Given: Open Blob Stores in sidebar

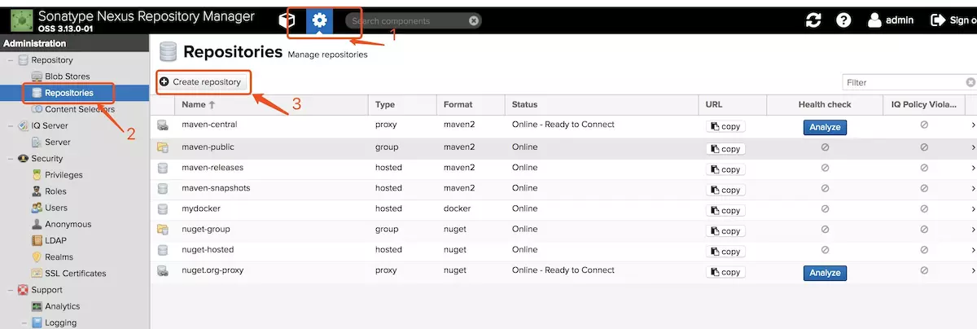Looking at the screenshot, I should (x=67, y=77).
